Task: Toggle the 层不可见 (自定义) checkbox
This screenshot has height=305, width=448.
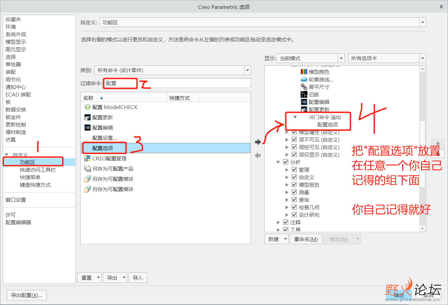Action: [x=294, y=140]
